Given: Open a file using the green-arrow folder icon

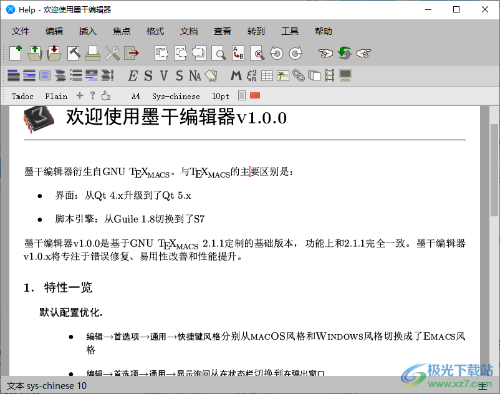Looking at the screenshot, I should click(x=35, y=53).
